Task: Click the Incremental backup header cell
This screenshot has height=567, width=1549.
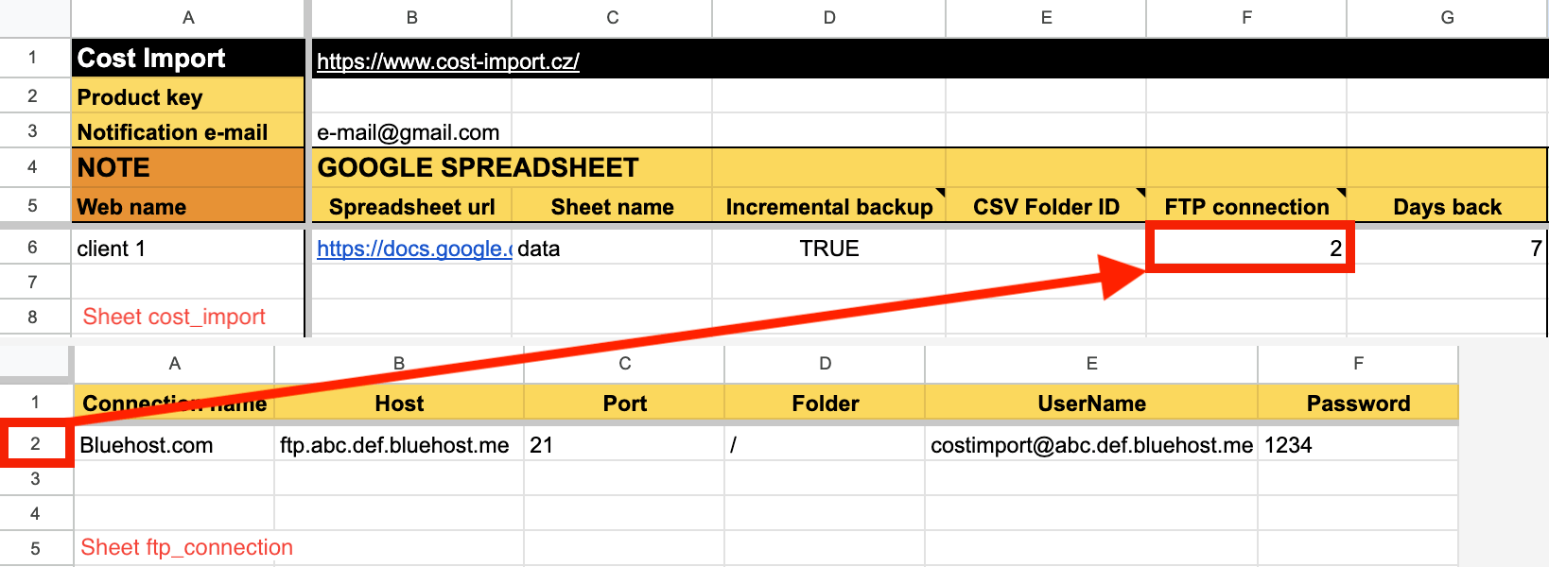Action: (828, 207)
